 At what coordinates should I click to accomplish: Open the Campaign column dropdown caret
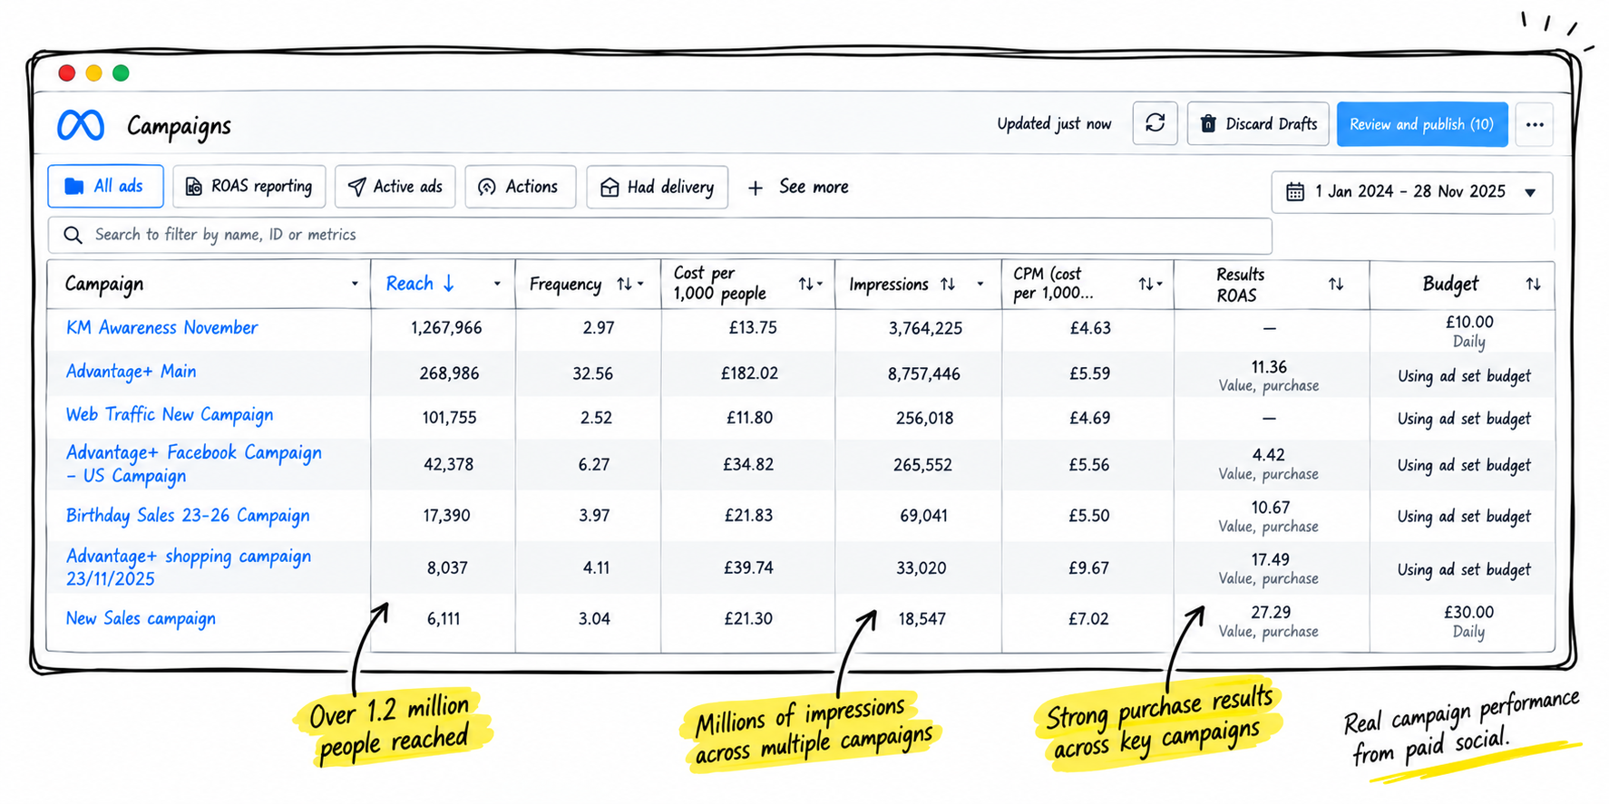tap(355, 285)
